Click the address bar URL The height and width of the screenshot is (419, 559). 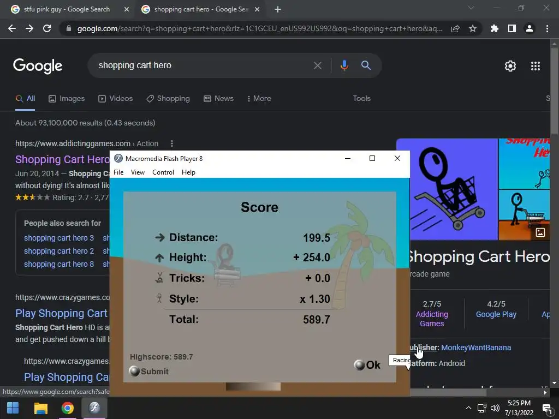[x=259, y=28]
